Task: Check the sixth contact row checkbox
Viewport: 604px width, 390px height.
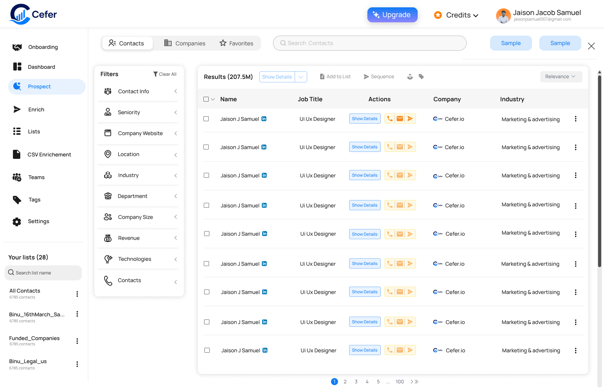Action: point(207,264)
